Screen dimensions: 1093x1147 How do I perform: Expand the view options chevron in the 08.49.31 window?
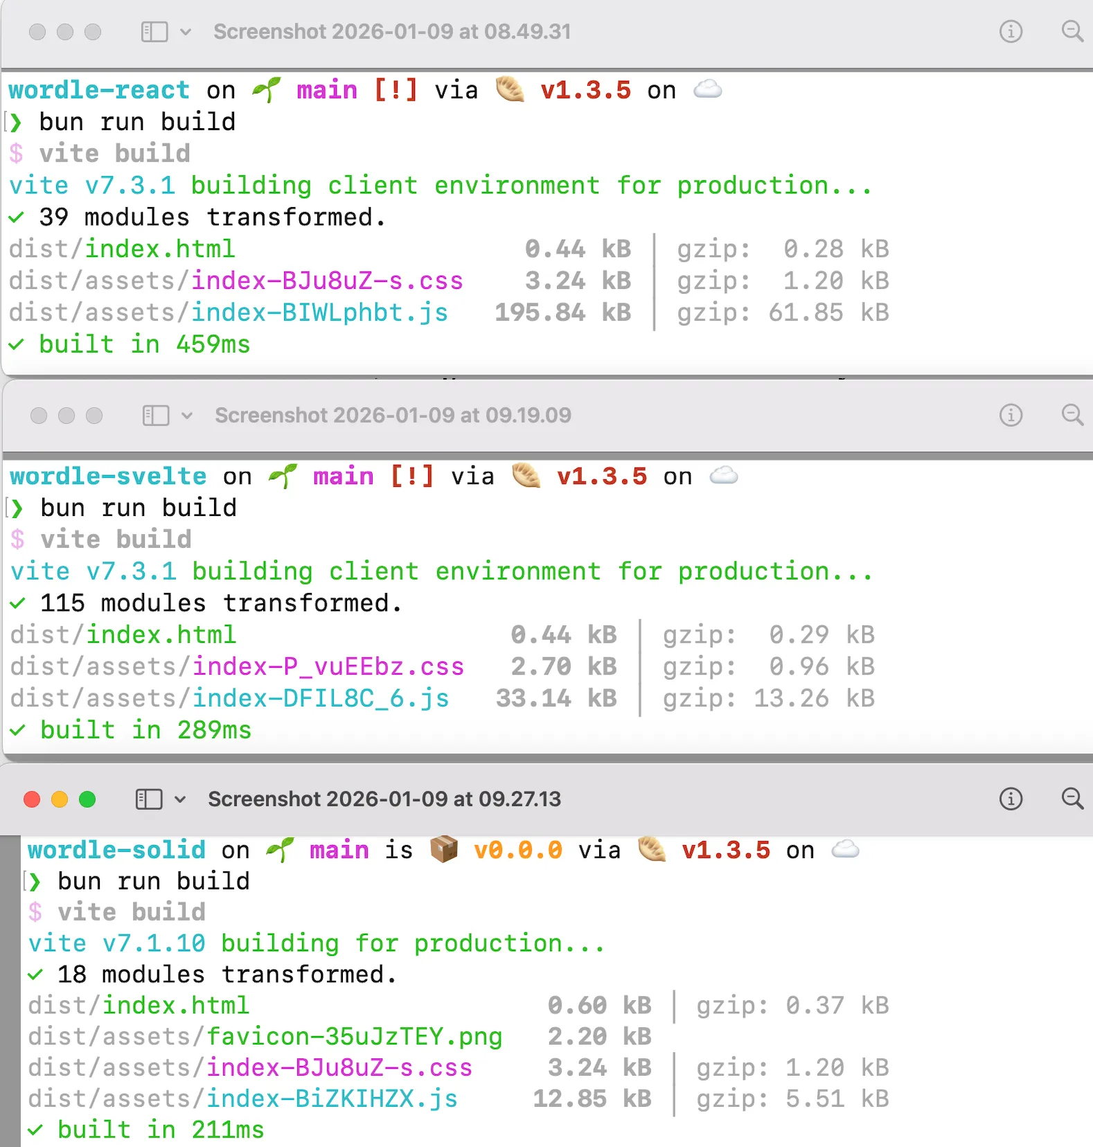tap(186, 32)
